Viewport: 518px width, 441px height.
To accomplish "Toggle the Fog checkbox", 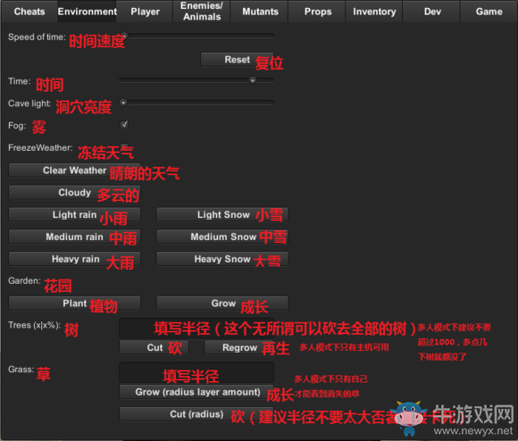I will (124, 125).
